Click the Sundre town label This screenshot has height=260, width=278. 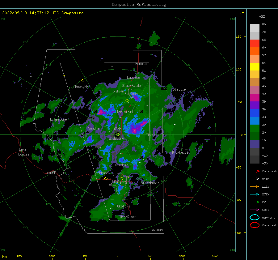click(94, 128)
